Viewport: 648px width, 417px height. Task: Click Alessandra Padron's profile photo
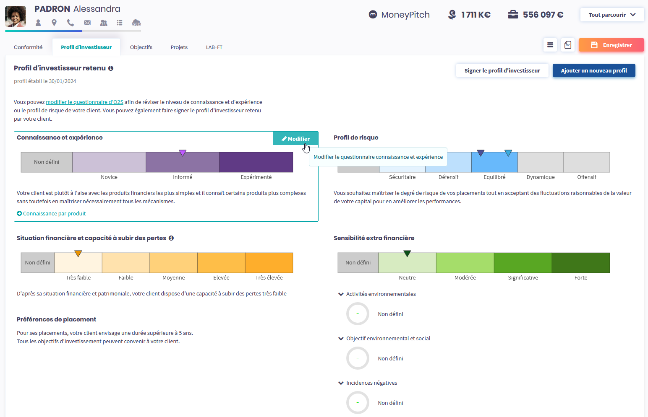point(16,16)
